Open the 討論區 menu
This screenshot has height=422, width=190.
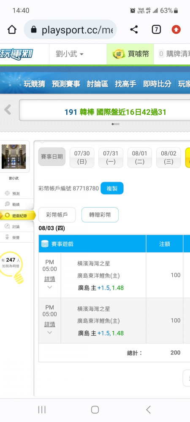[98, 84]
